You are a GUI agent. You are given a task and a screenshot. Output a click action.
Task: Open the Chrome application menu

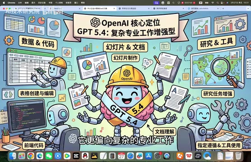coord(11,3)
